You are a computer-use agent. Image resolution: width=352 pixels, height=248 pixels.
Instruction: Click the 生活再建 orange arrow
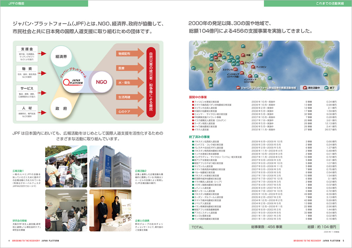tap(130, 97)
